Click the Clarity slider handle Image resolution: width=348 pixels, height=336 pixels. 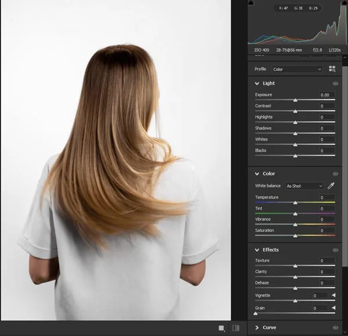(x=295, y=277)
